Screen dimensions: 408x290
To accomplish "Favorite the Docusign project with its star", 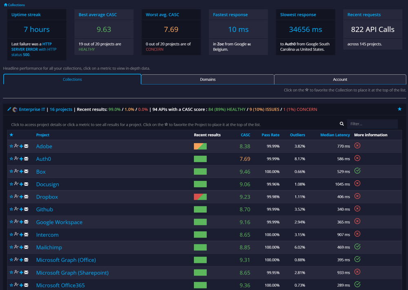I will (x=11, y=184).
